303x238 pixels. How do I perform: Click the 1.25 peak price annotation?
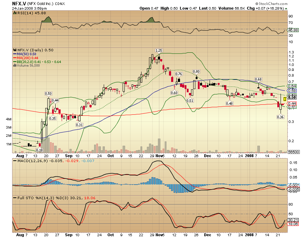point(159,51)
